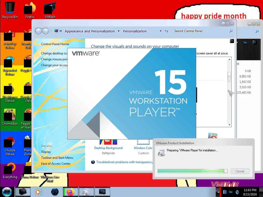Click the 'Change the visuals and sounds' heading
Screen dimensions: 263x197
pyautogui.click(x=135, y=46)
